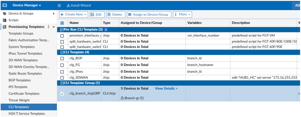Click the Device & Groups sidebar icon

5,13
